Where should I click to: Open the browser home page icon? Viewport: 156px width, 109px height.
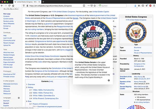[x=13, y=6]
